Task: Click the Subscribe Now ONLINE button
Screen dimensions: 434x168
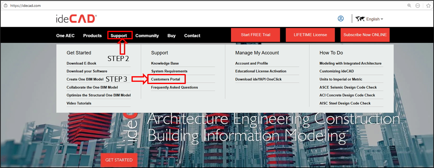Action: [365, 35]
